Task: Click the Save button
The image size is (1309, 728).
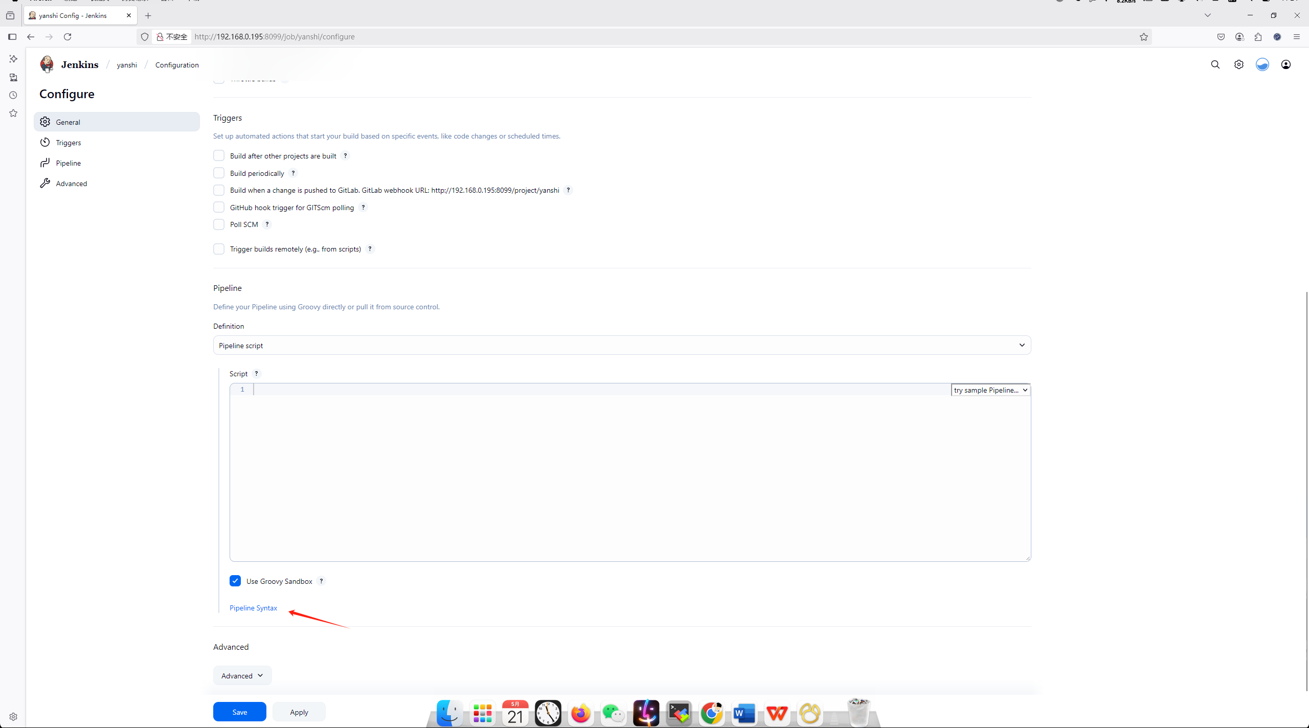Action: [x=239, y=712]
